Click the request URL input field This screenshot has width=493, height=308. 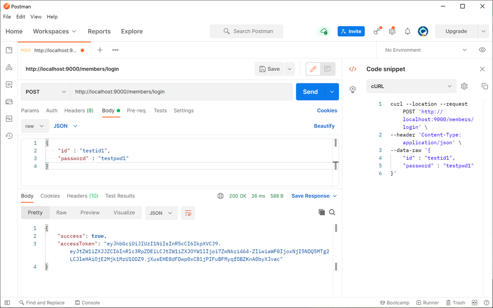point(182,92)
